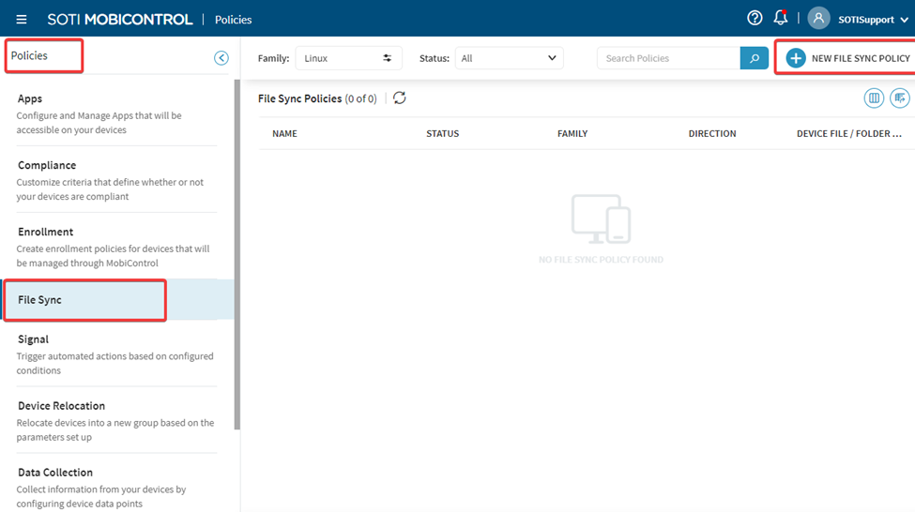Image resolution: width=915 pixels, height=512 pixels.
Task: Click the Policies sidebar heading
Action: click(29, 55)
